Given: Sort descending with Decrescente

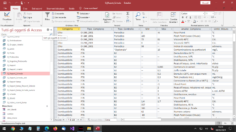Looking at the screenshot, I should point(59,17).
